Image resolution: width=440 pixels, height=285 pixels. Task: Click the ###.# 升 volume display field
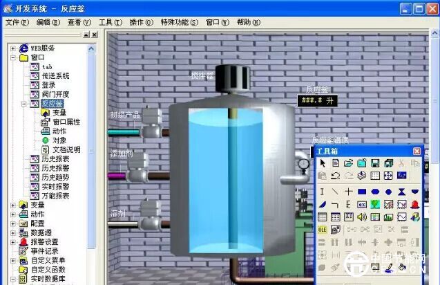(318, 101)
